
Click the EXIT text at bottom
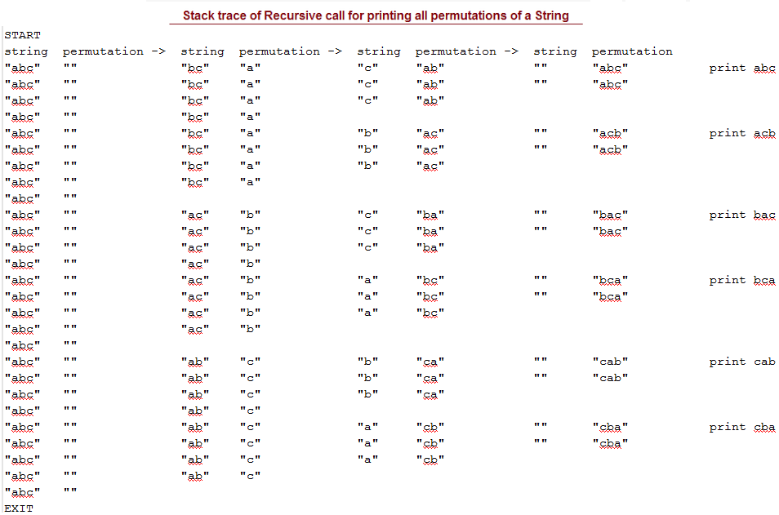pos(19,508)
